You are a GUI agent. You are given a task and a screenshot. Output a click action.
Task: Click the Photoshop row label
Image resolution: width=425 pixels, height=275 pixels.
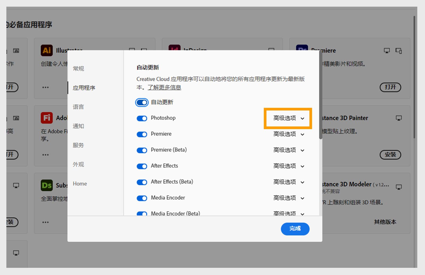(x=163, y=118)
